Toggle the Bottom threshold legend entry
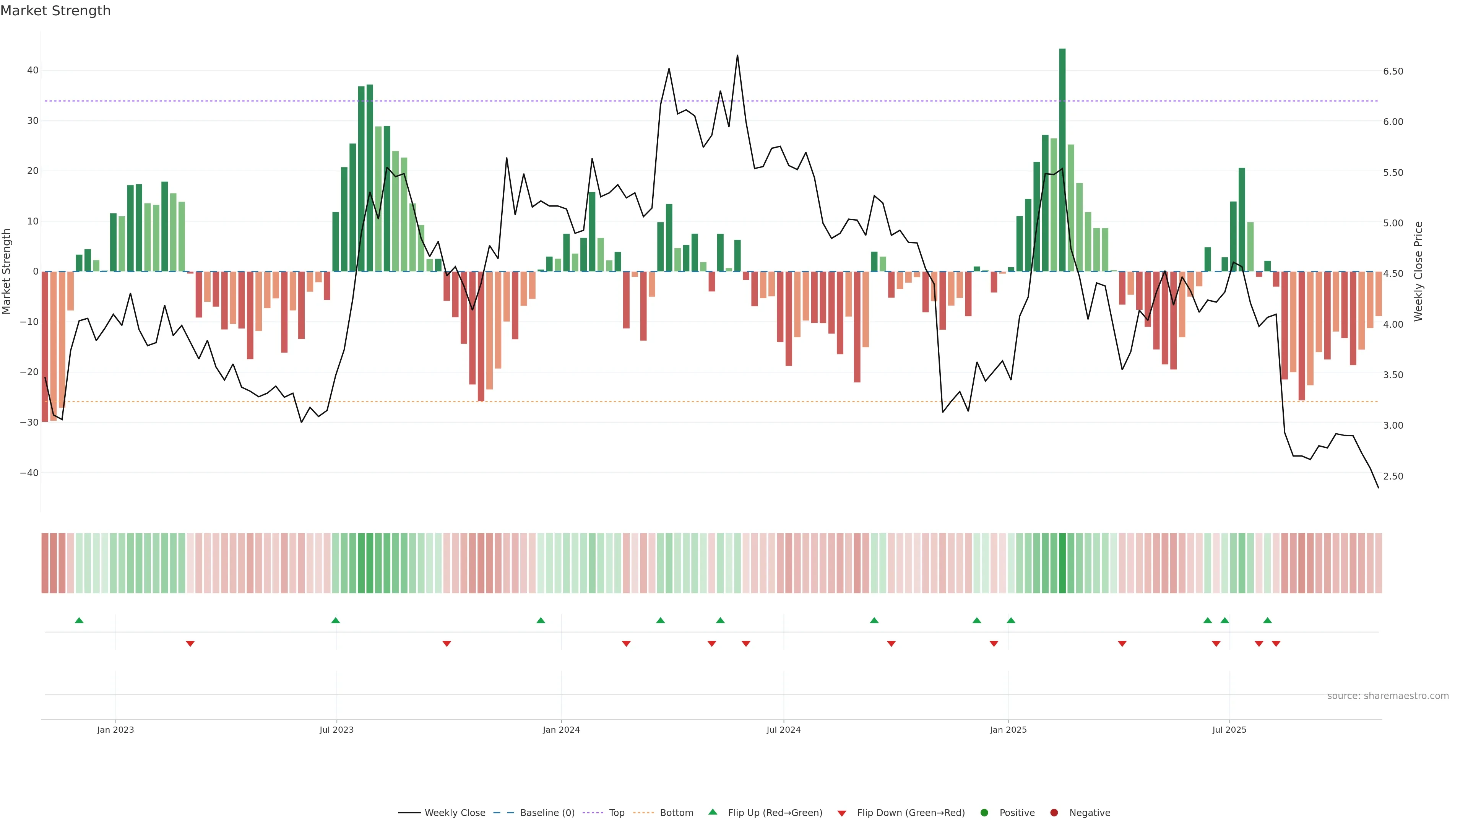Screen dimensions: 1468x826 coord(676,813)
